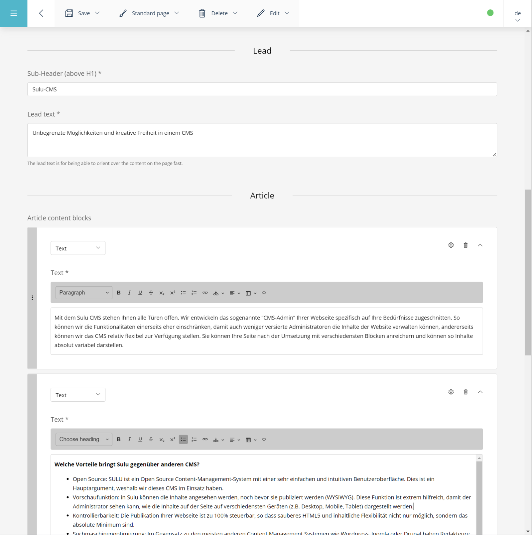Open the Edit toolbar menu
This screenshot has height=535, width=532.
coord(273,13)
